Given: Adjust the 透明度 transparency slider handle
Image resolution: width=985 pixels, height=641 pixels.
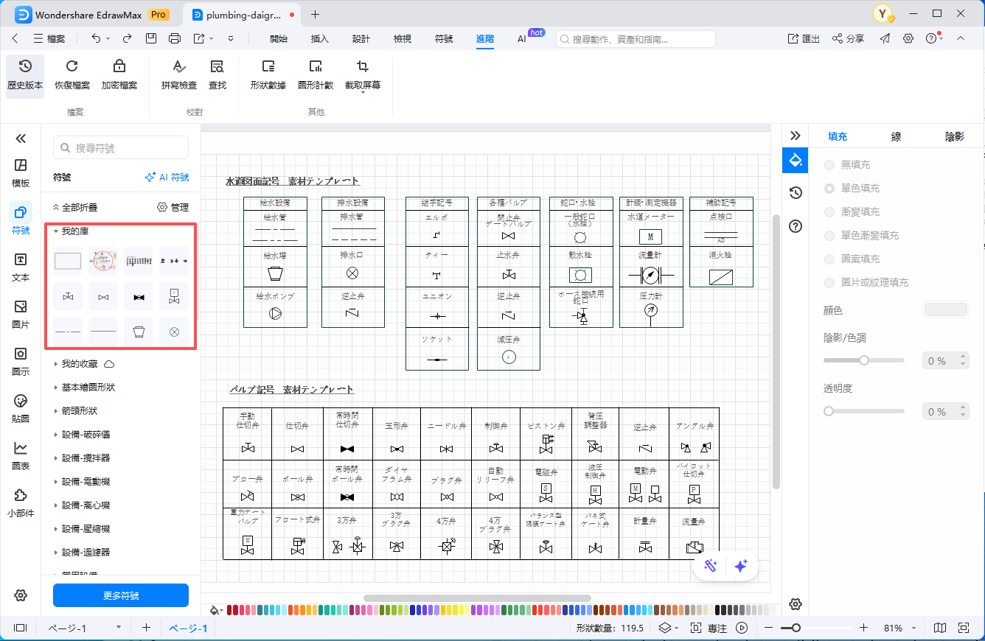Looking at the screenshot, I should [x=829, y=412].
